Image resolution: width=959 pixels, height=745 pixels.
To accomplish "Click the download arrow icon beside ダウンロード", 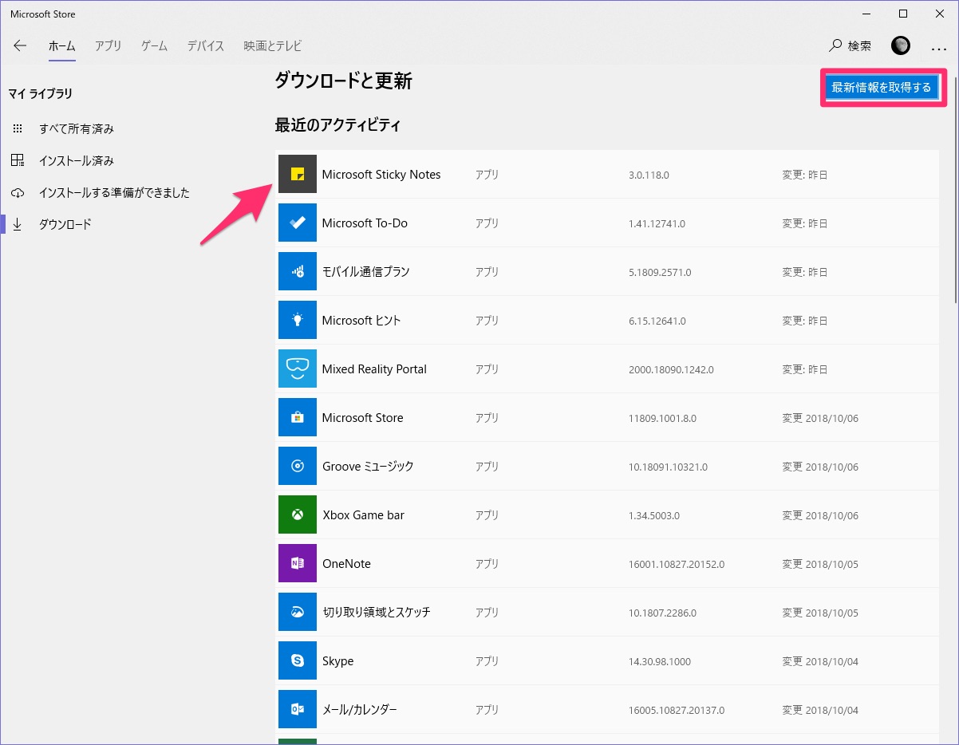I will pyautogui.click(x=18, y=224).
